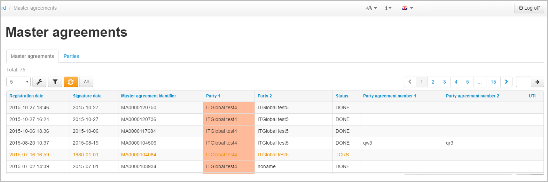Viewport: 548px width, 182px height.
Task: Sort by Master agreement identifier column
Action: pyautogui.click(x=148, y=96)
